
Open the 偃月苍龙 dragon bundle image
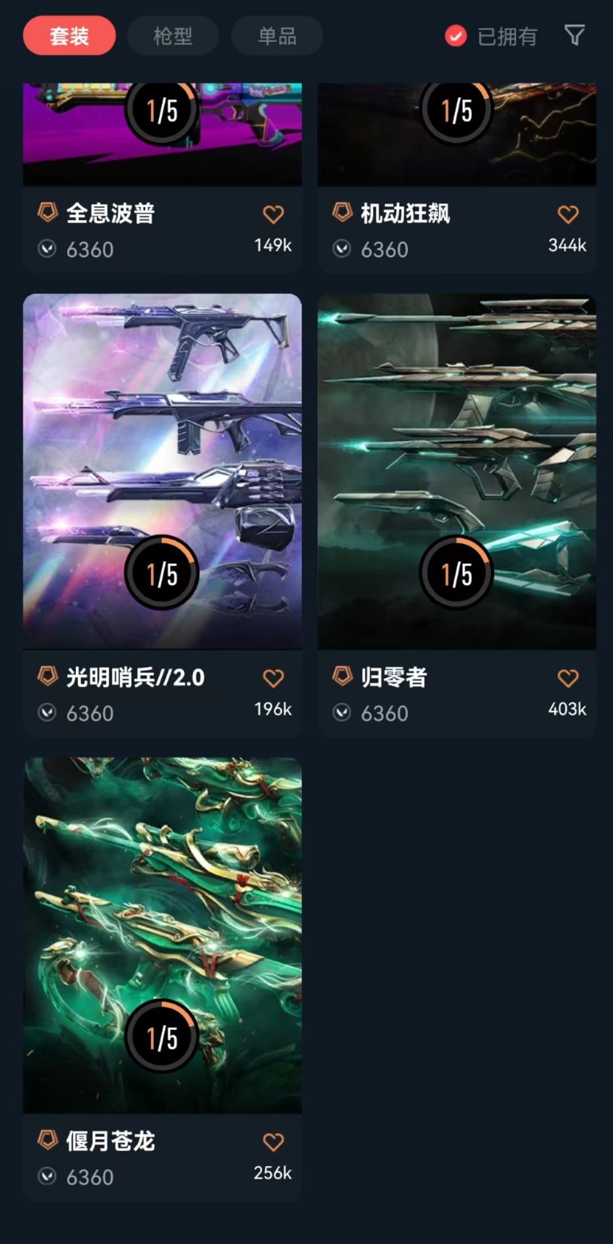(162, 936)
